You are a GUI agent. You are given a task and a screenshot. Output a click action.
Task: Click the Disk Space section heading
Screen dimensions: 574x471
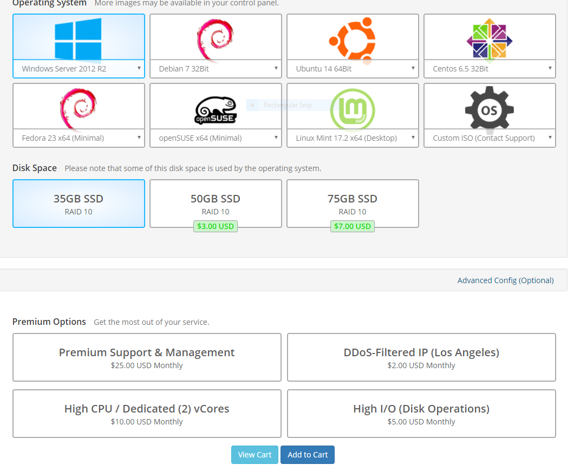(35, 168)
